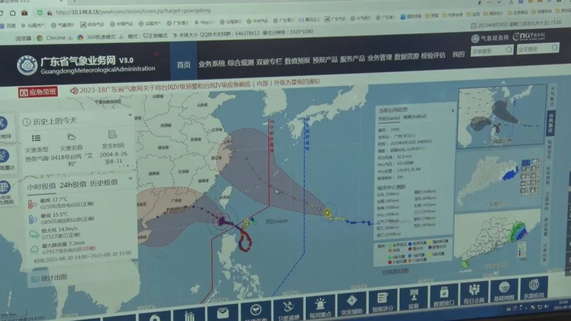Click the browser home icon

(13, 13)
